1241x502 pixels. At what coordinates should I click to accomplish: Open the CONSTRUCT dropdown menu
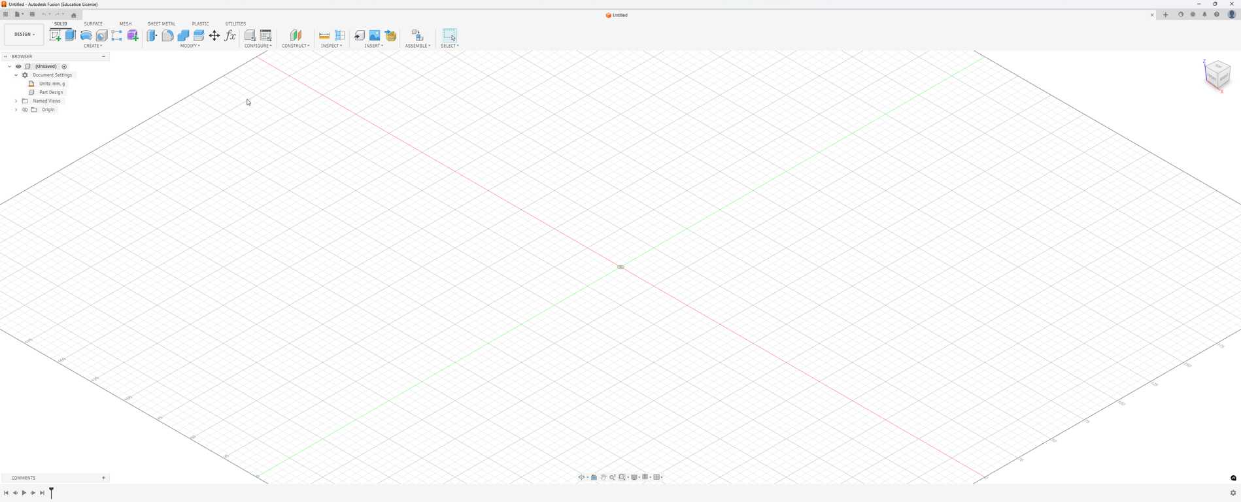click(296, 46)
